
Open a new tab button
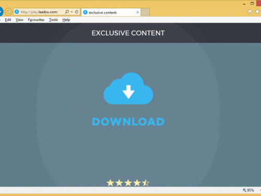145,13
